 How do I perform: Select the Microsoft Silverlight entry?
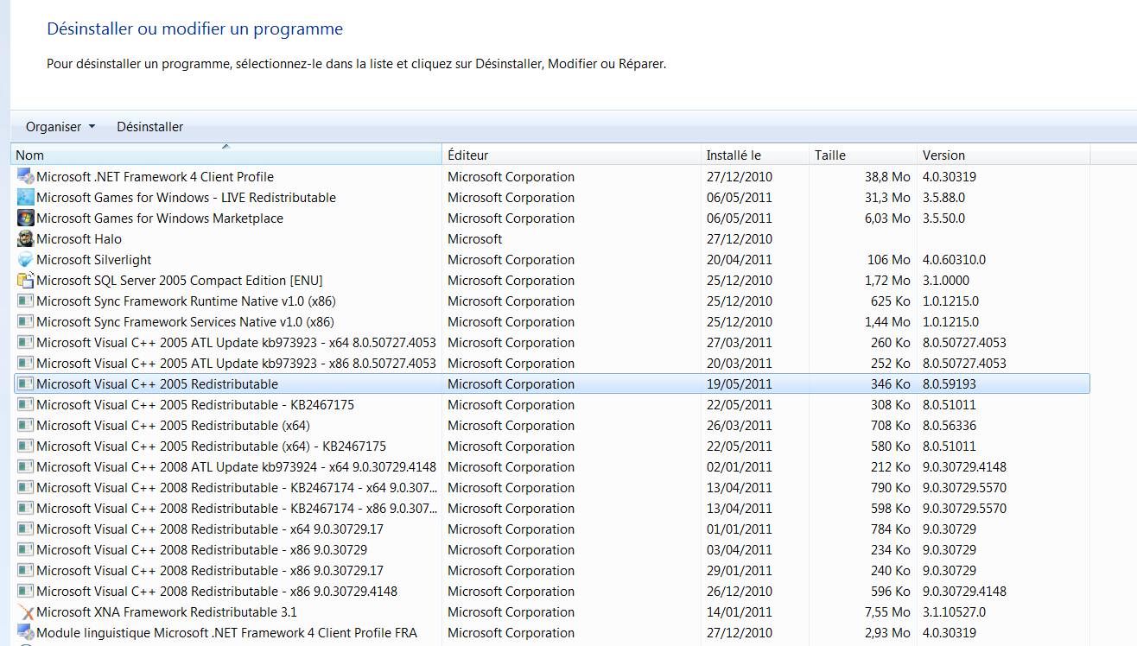pos(93,259)
